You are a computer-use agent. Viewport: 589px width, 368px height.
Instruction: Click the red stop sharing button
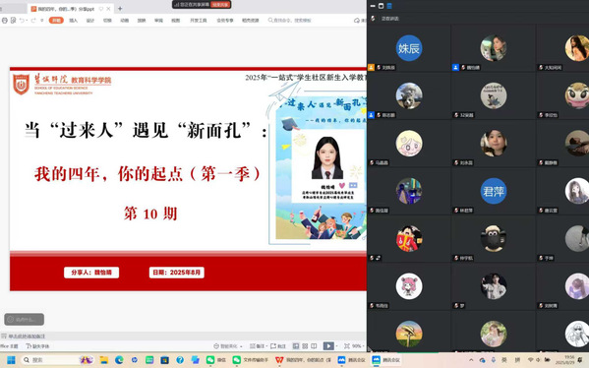click(x=220, y=5)
